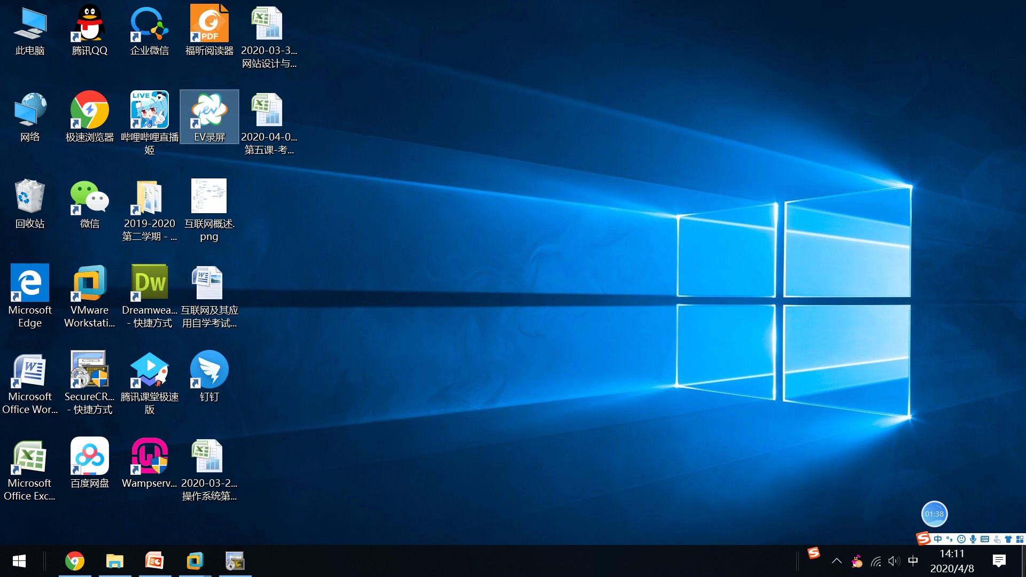Select the 极速浏览器 desktop shortcut

coord(90,118)
